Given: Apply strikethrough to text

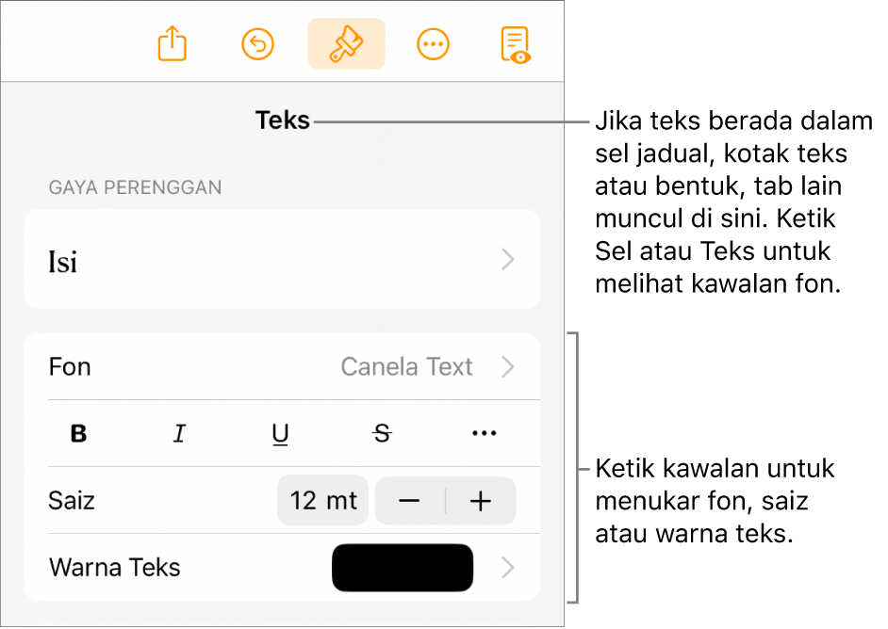Looking at the screenshot, I should pyautogui.click(x=382, y=433).
